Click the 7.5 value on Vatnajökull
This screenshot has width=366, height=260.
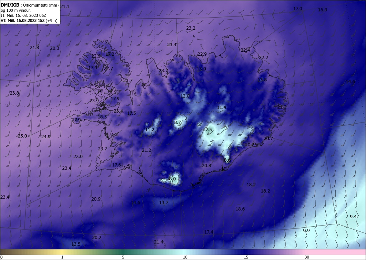(209, 130)
